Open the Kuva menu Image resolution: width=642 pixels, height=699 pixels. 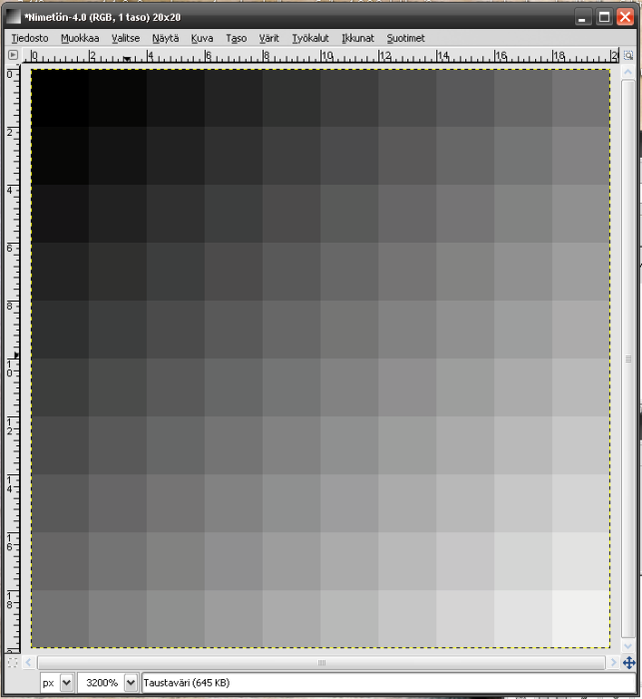pyautogui.click(x=202, y=38)
